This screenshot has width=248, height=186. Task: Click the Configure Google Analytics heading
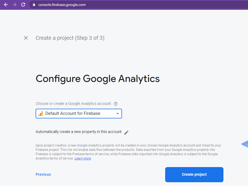pos(97,79)
